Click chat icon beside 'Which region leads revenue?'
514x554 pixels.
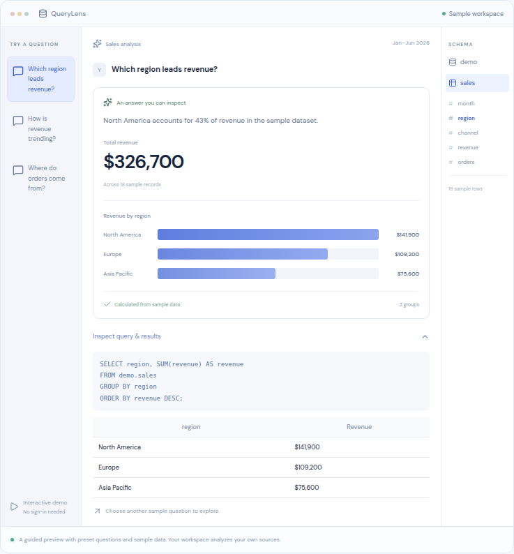point(18,71)
